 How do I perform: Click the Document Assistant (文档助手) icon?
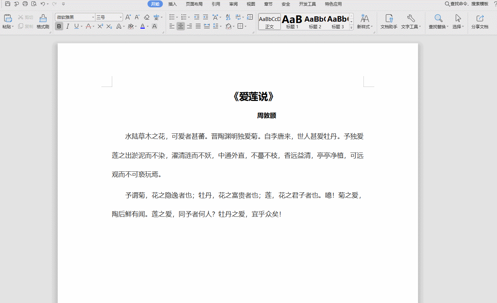click(389, 21)
